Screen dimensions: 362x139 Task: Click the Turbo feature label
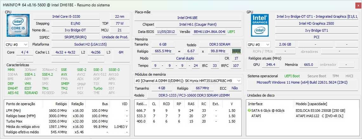(98, 88)
